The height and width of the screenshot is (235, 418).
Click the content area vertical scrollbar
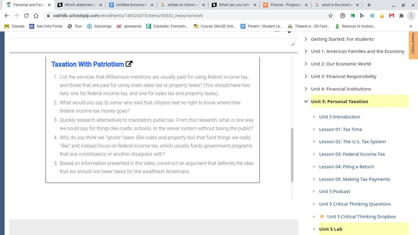(x=292, y=155)
